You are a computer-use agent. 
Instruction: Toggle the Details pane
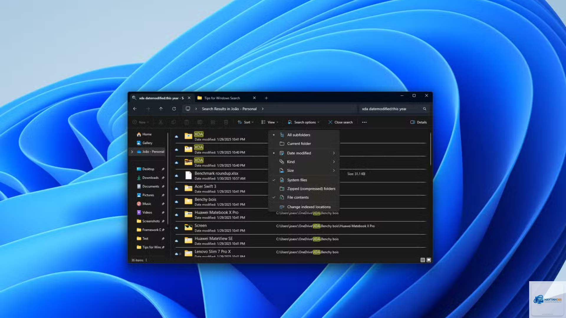(419, 122)
